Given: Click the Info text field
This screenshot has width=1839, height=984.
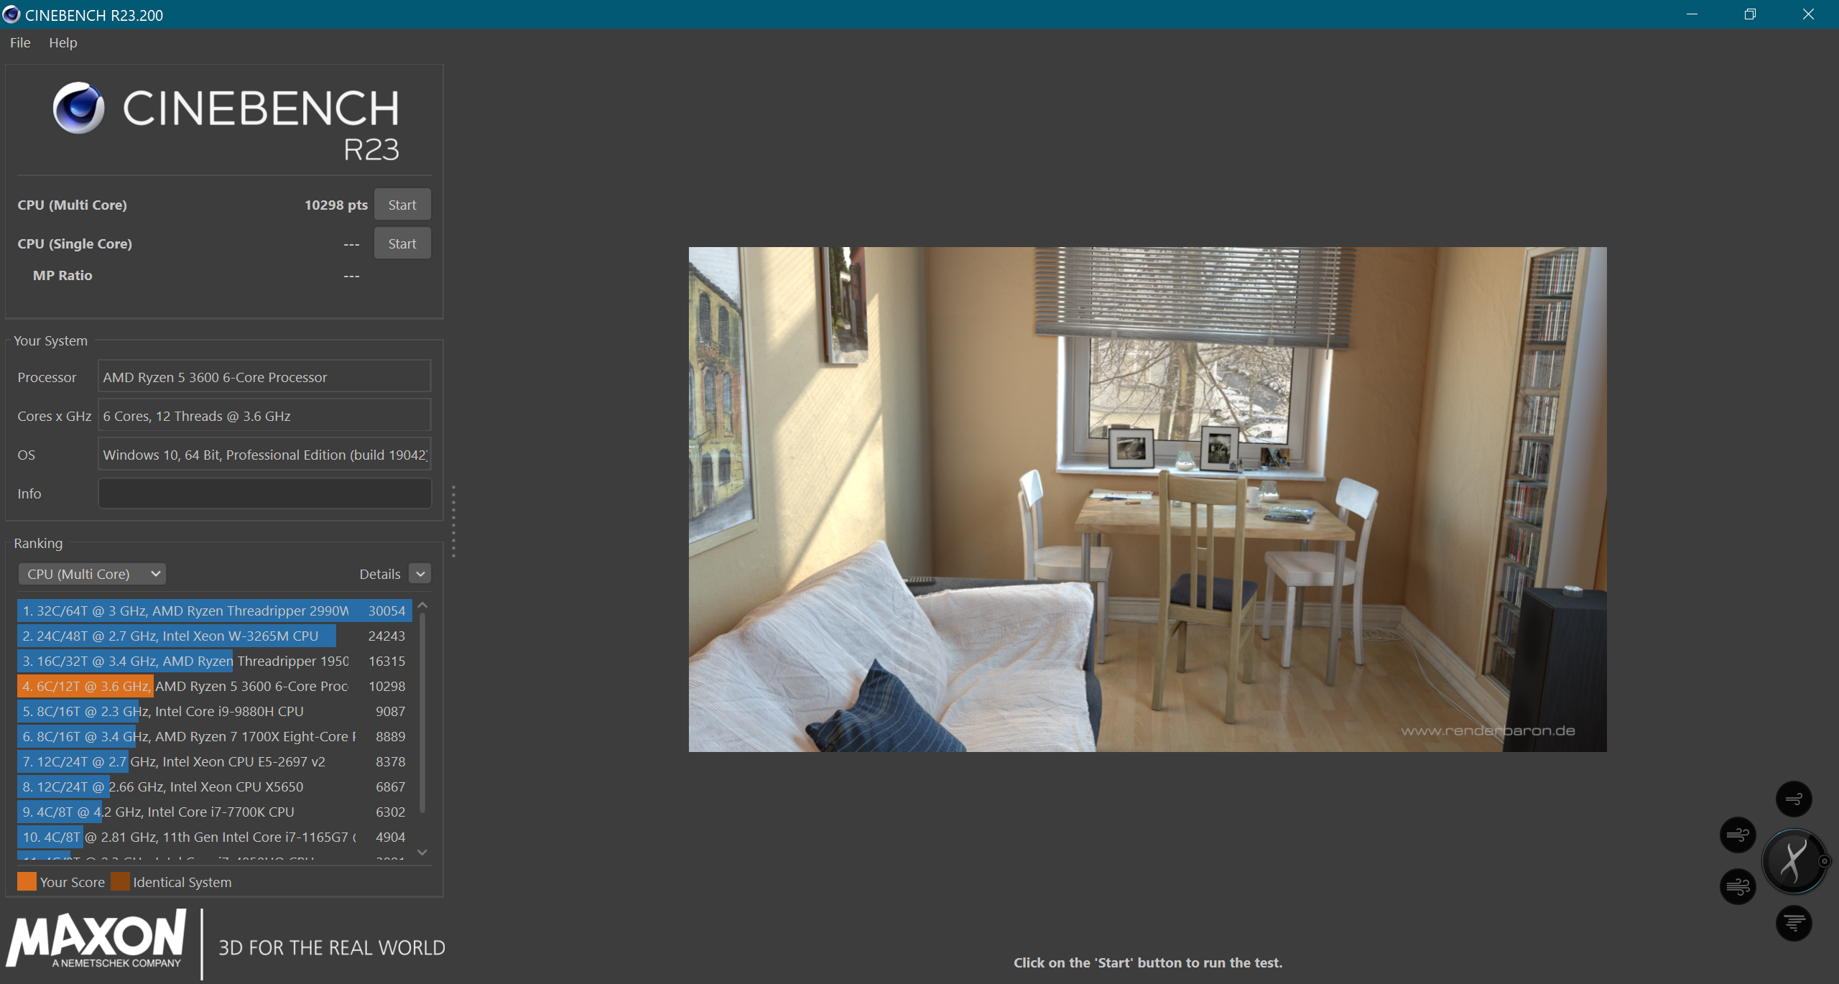Looking at the screenshot, I should [264, 493].
